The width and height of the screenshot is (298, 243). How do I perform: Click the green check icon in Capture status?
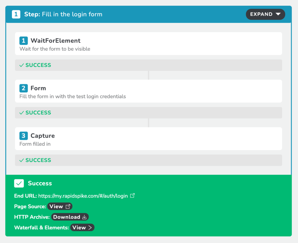[22, 160]
